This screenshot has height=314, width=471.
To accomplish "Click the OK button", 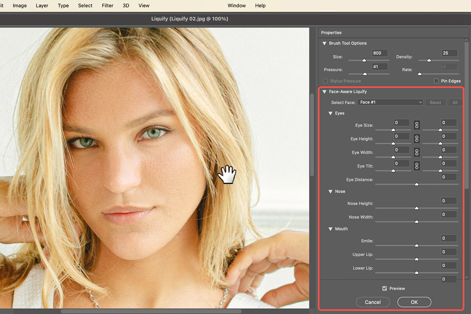I will tap(414, 302).
